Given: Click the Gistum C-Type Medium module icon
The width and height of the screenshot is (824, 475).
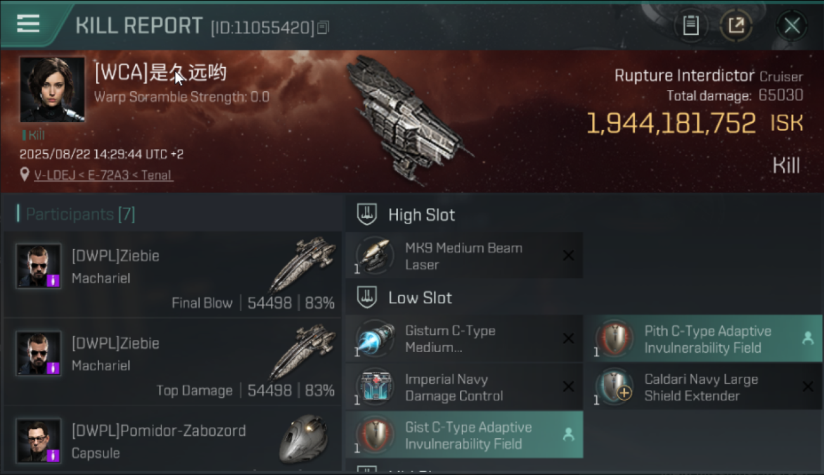Looking at the screenshot, I should pyautogui.click(x=375, y=339).
